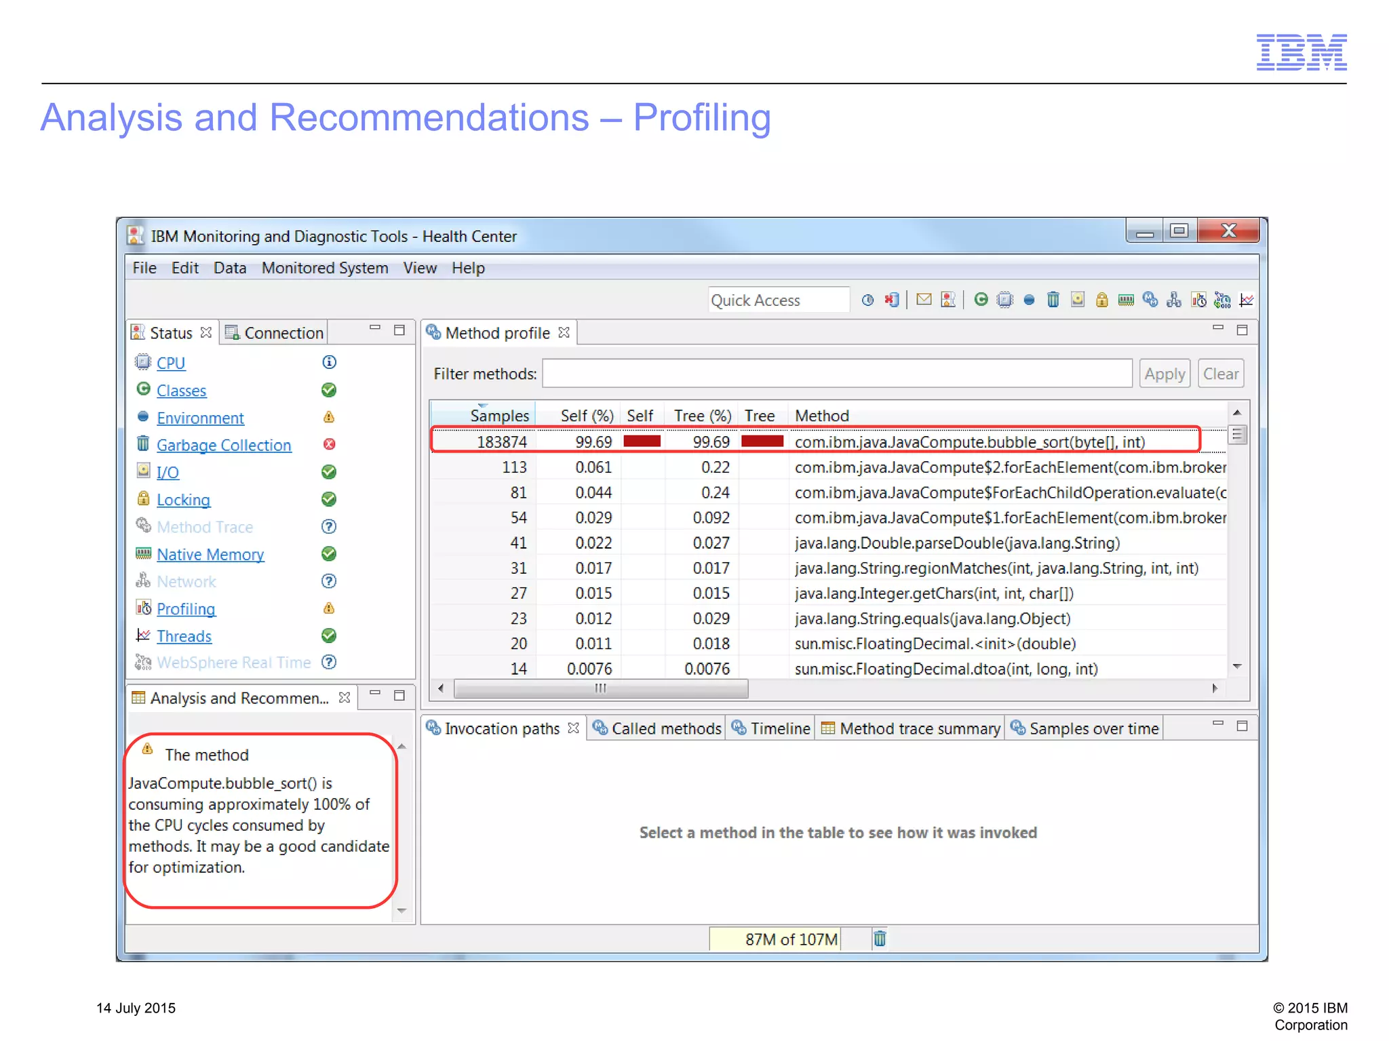The width and height of the screenshot is (1389, 1041).
Task: Click the Network question mark indicator
Action: pyautogui.click(x=329, y=581)
